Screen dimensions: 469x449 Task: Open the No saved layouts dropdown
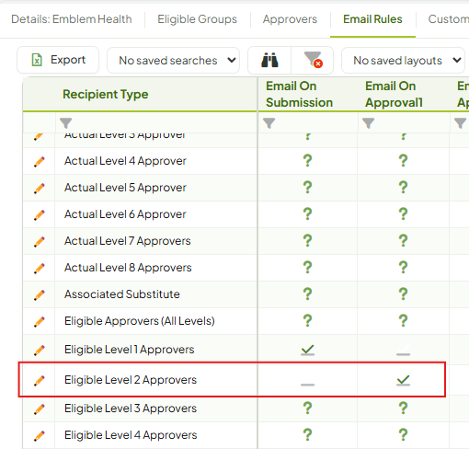[x=403, y=61]
